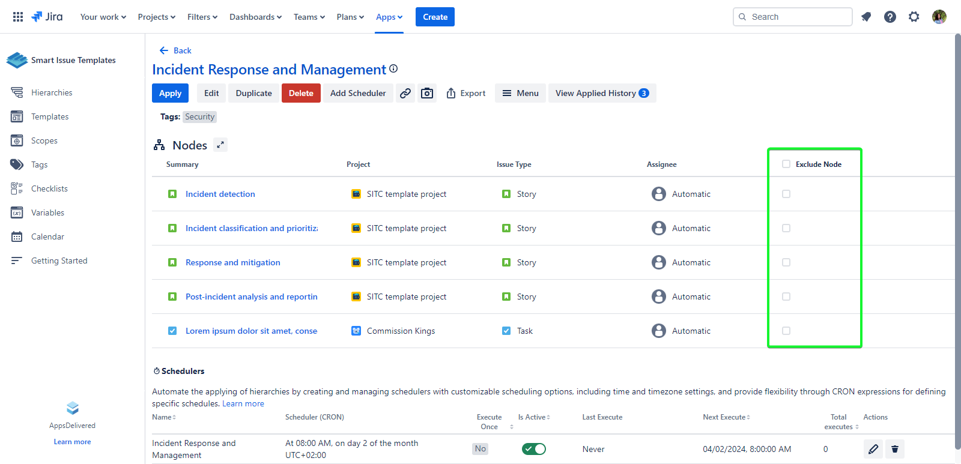The image size is (961, 464).
Task: Click into the Search field
Action: coord(793,17)
